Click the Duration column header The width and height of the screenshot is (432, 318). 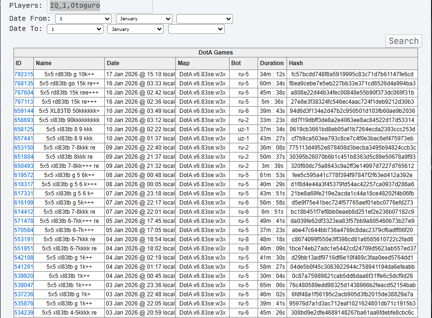click(x=272, y=63)
